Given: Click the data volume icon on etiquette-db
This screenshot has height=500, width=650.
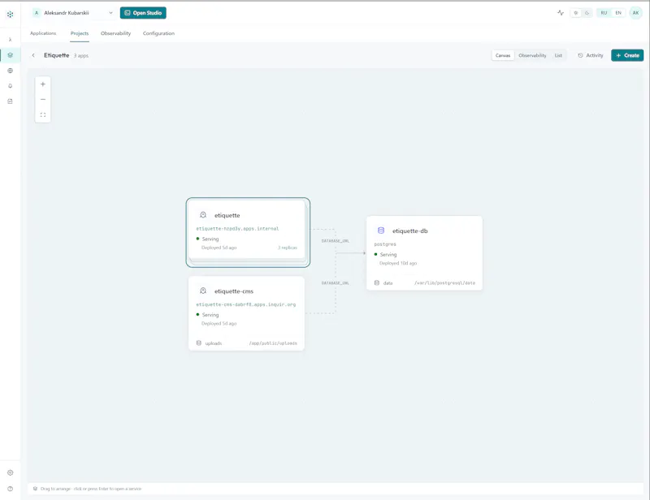Looking at the screenshot, I should point(377,283).
